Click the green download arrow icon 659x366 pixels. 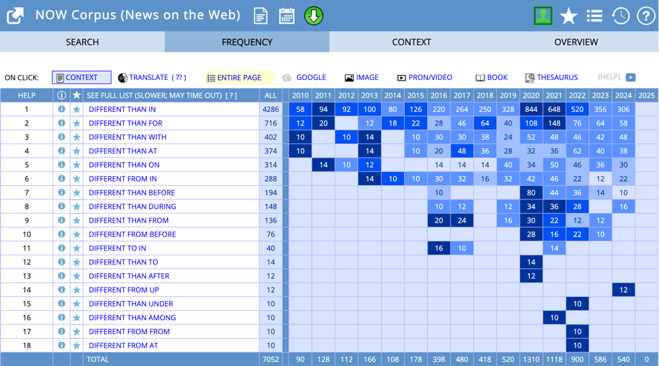pos(314,16)
